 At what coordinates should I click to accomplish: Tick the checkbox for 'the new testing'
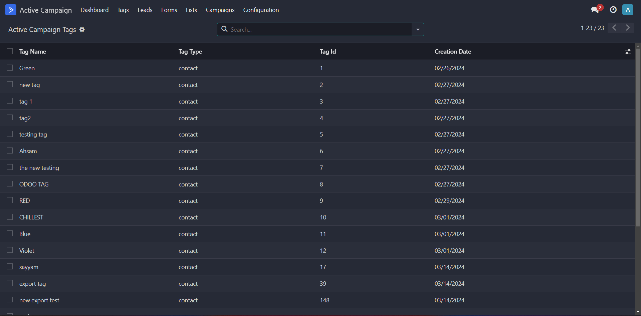10,167
